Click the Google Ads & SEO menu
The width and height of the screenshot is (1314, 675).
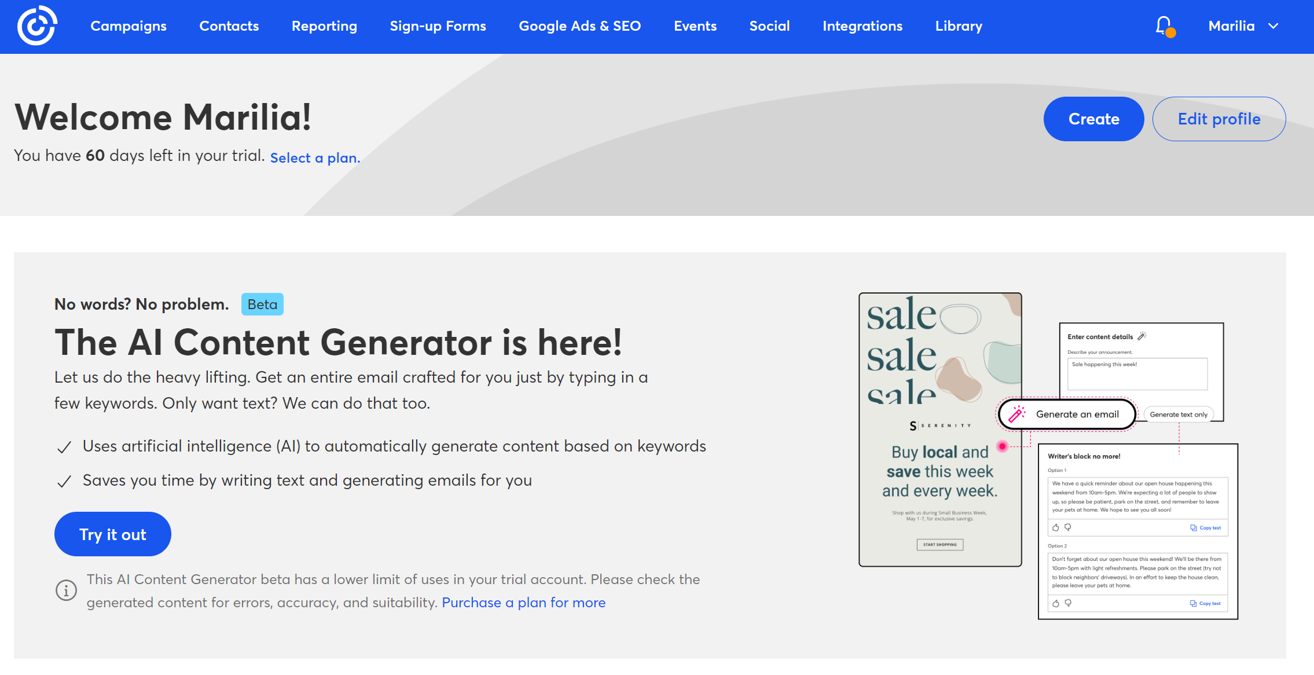click(580, 26)
